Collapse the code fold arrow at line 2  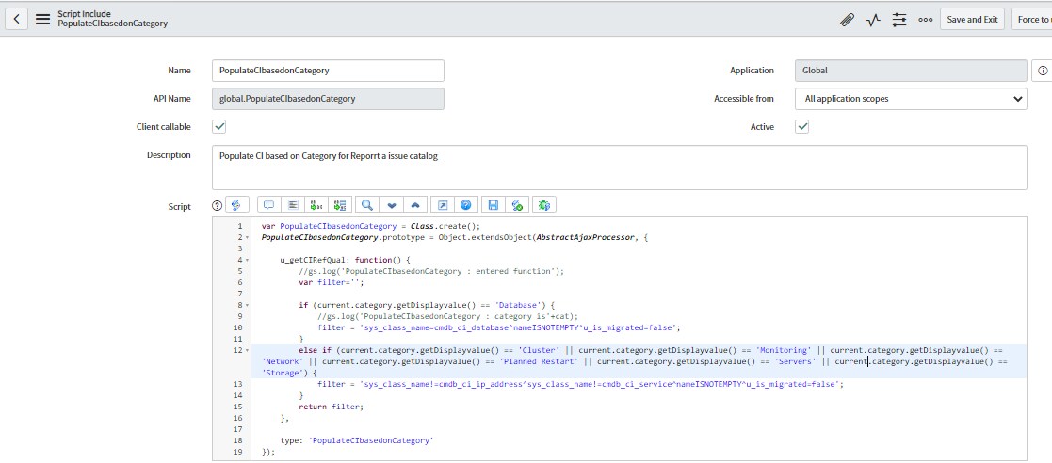coord(247,238)
